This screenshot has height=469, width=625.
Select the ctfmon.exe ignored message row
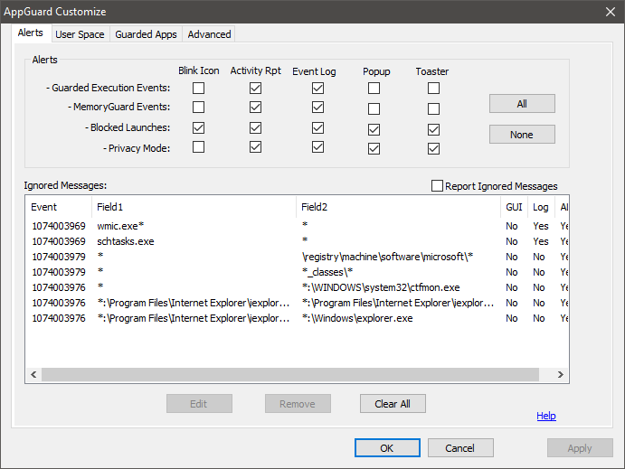pos(298,287)
